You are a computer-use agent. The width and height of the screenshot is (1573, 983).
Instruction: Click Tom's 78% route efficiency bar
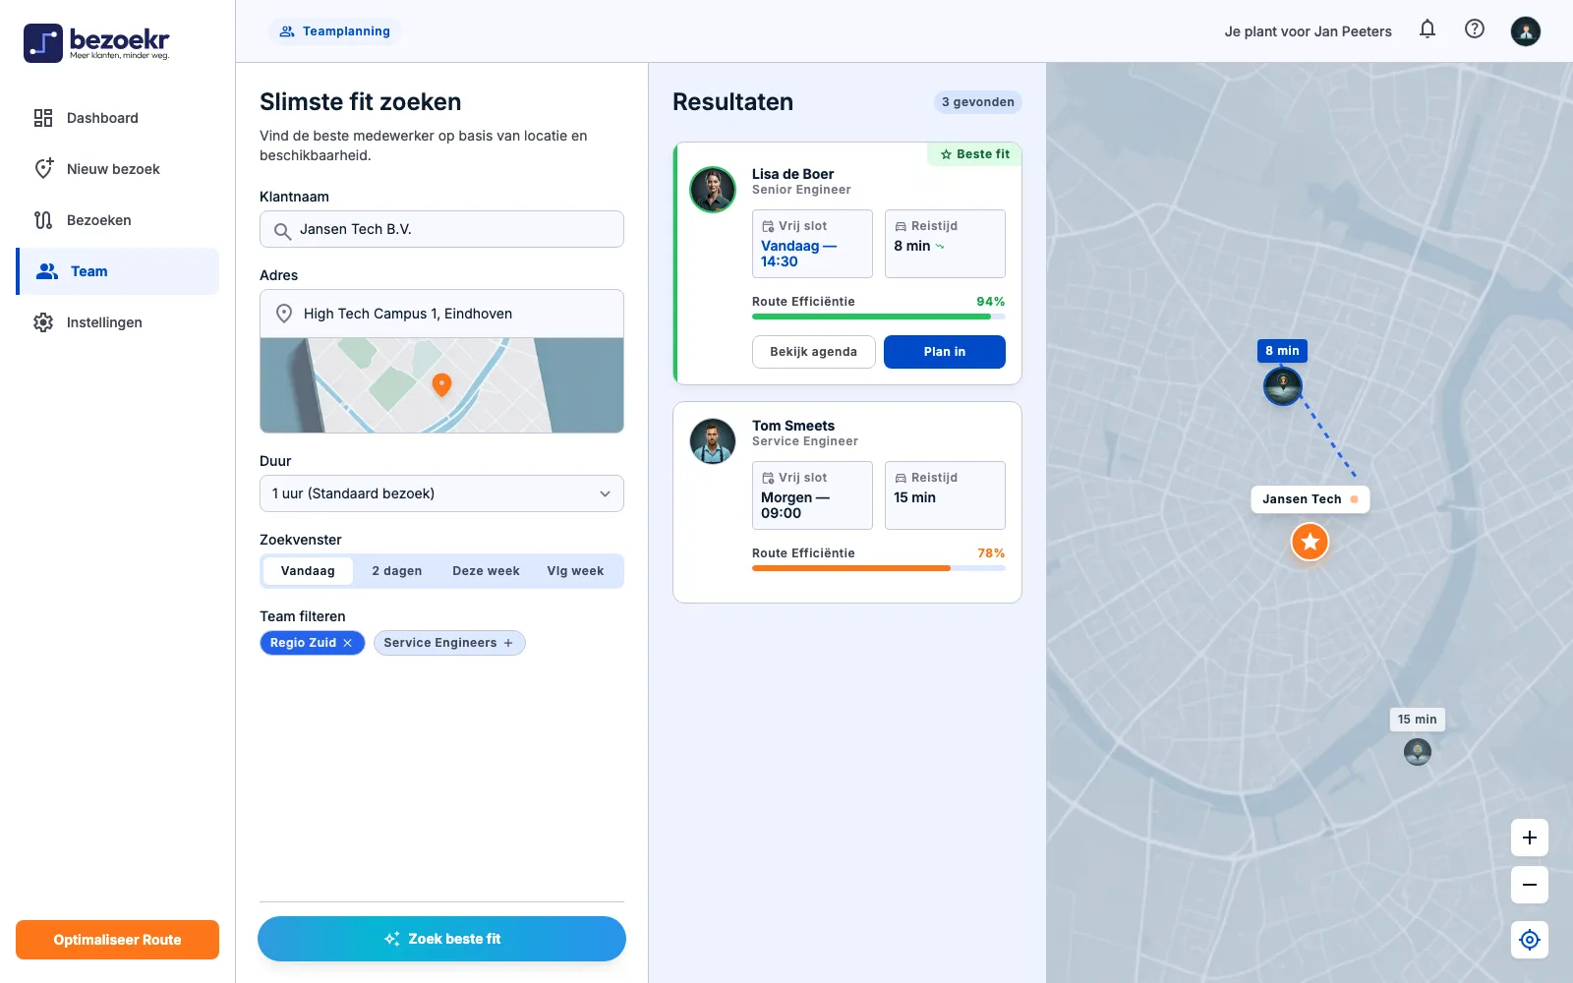coord(878,568)
